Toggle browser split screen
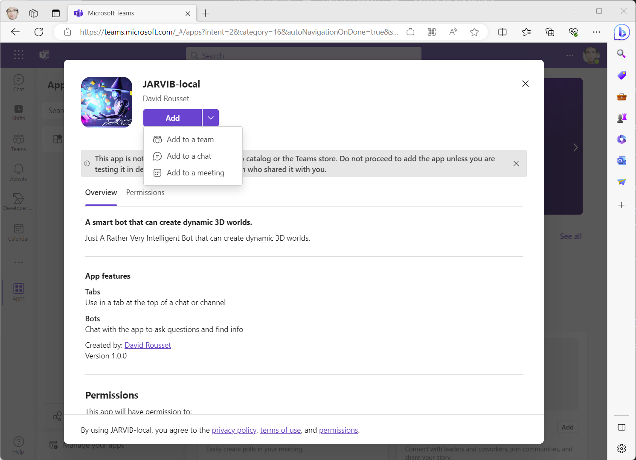 coord(502,32)
